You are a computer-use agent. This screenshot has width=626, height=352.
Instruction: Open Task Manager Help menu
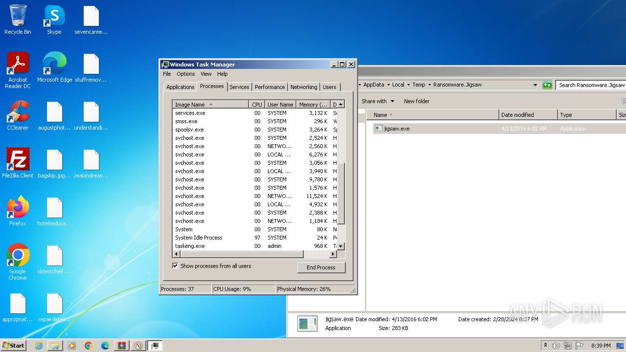(x=222, y=74)
